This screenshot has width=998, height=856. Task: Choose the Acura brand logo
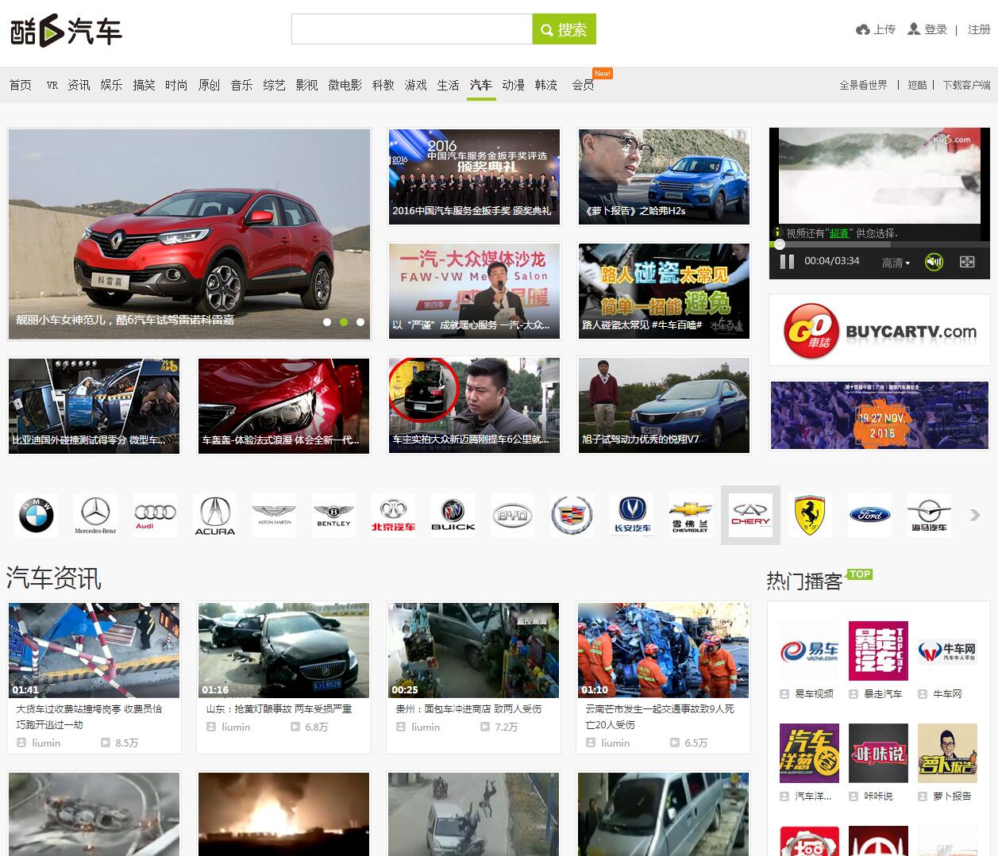pyautogui.click(x=214, y=515)
